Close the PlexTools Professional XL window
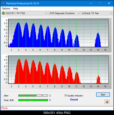This screenshot has width=114, height=115. point(109,3)
